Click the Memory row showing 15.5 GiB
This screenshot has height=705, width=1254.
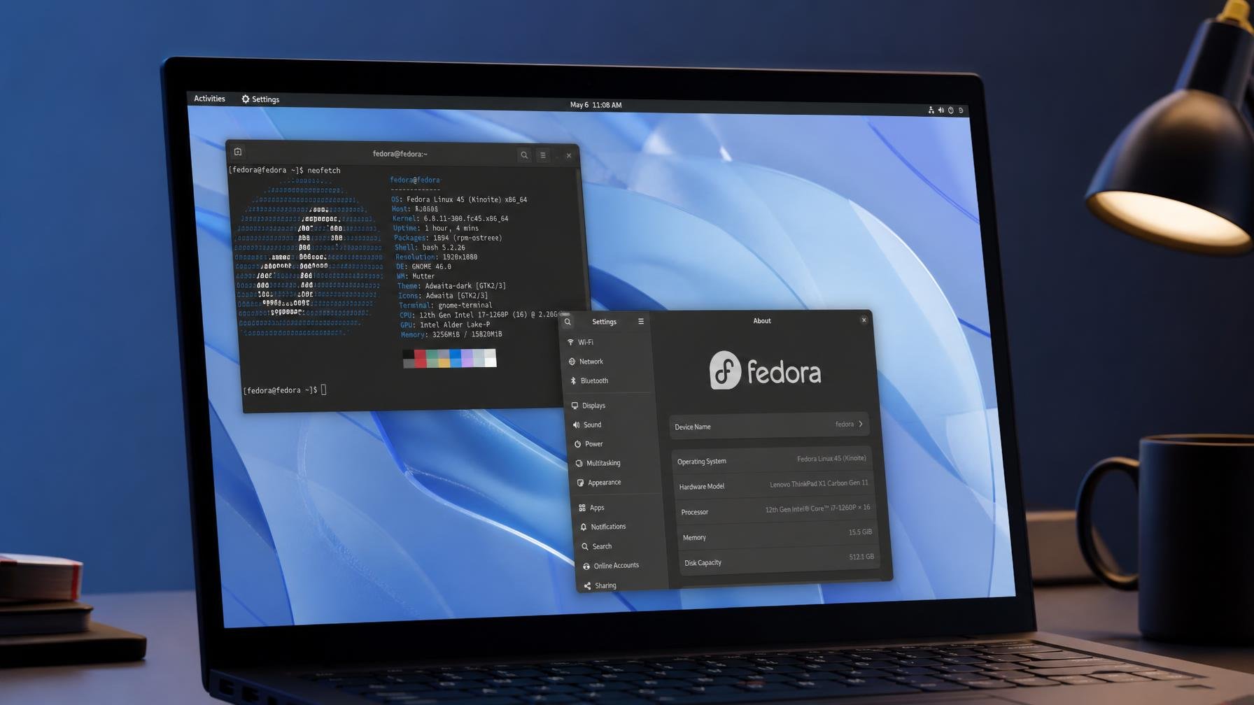coord(777,535)
